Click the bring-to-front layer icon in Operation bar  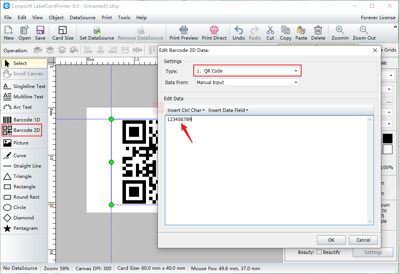click(x=38, y=50)
